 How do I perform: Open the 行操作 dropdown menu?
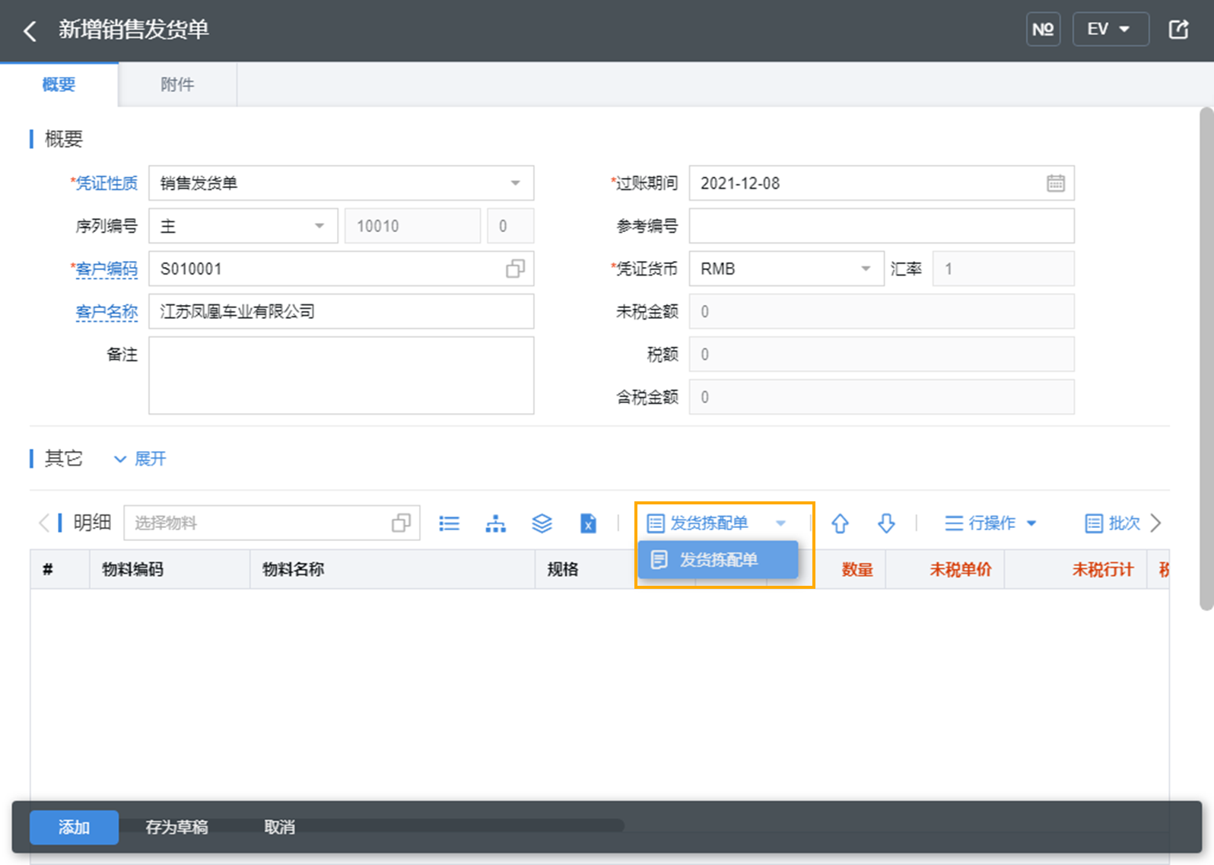click(990, 523)
